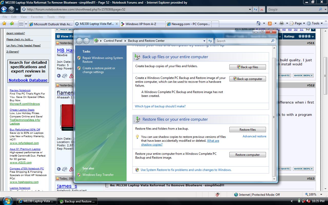Open Create a restore point or change settings

99,70
